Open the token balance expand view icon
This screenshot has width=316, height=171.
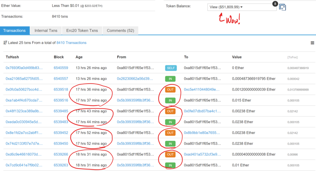click(x=282, y=7)
